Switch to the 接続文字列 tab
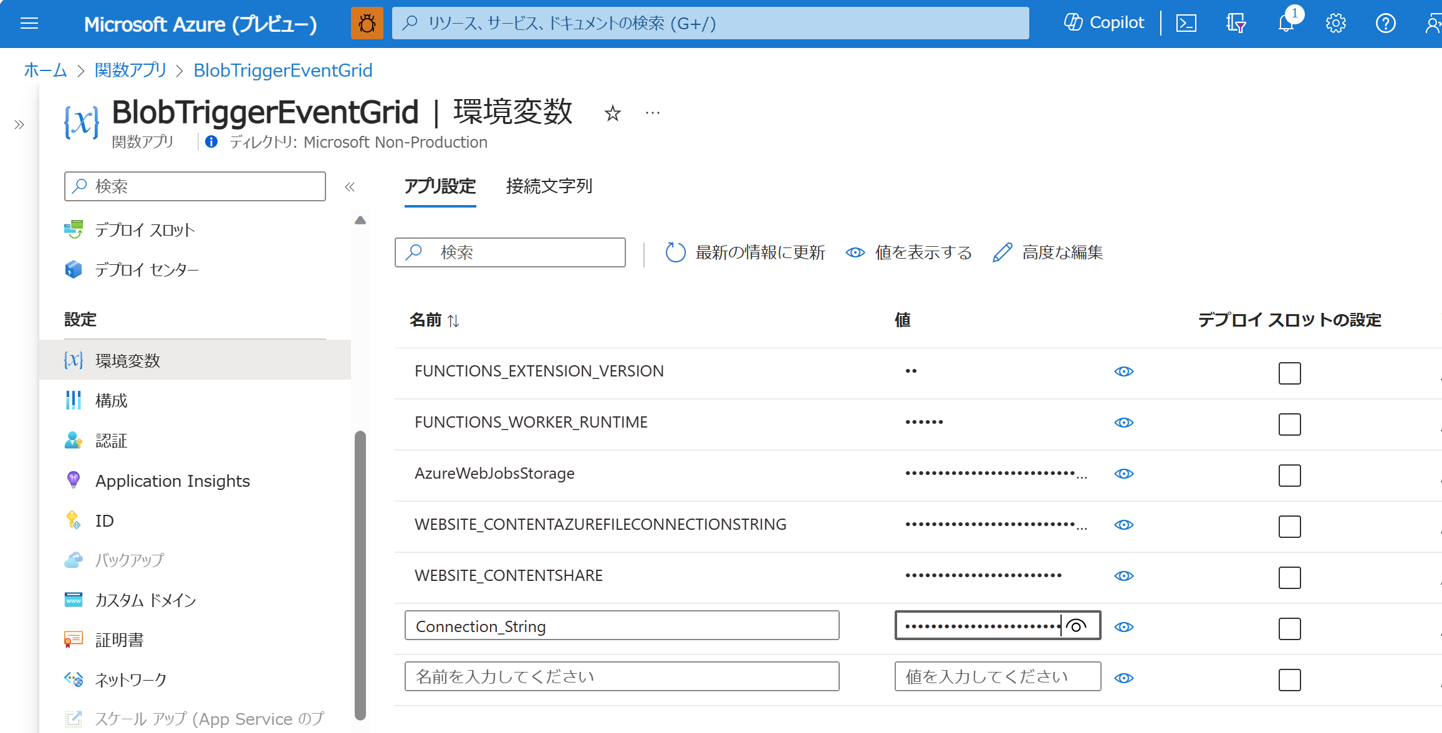 [x=549, y=186]
